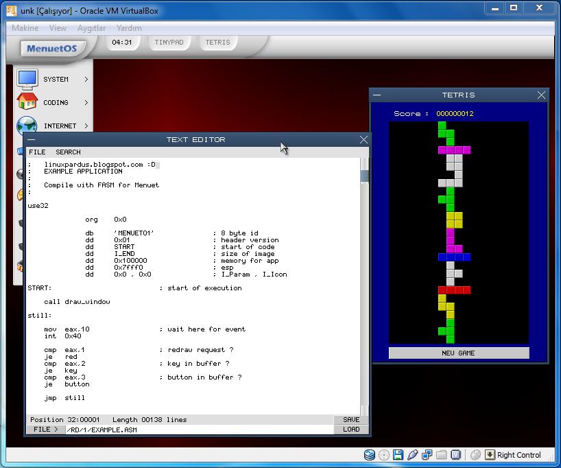Screen dimensions: 561x468
Task: Switch to TINYPAD in the taskbar
Action: click(x=169, y=43)
